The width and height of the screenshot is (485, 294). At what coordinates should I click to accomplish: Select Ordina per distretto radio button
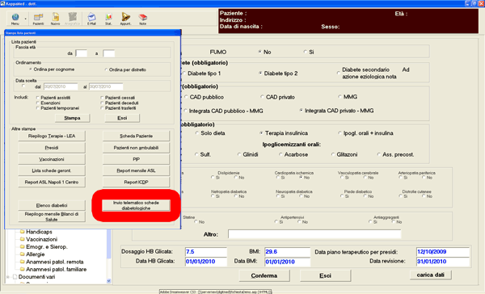(x=107, y=69)
